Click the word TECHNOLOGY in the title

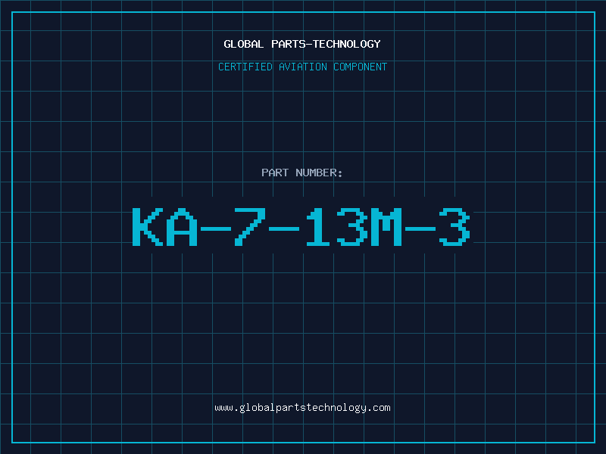pyautogui.click(x=347, y=44)
